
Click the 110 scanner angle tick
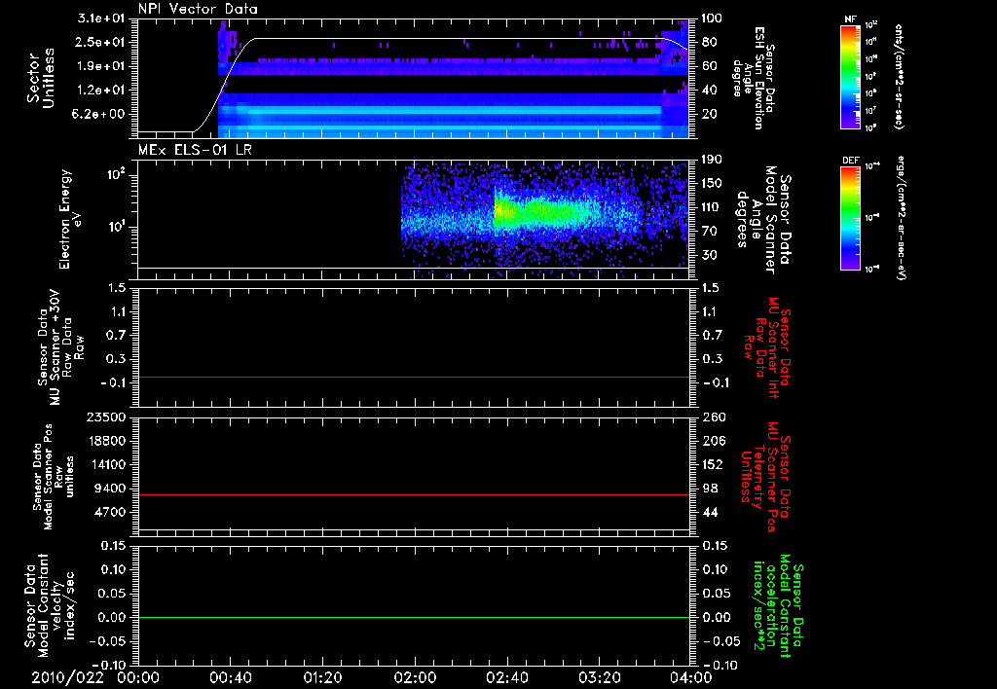point(712,207)
